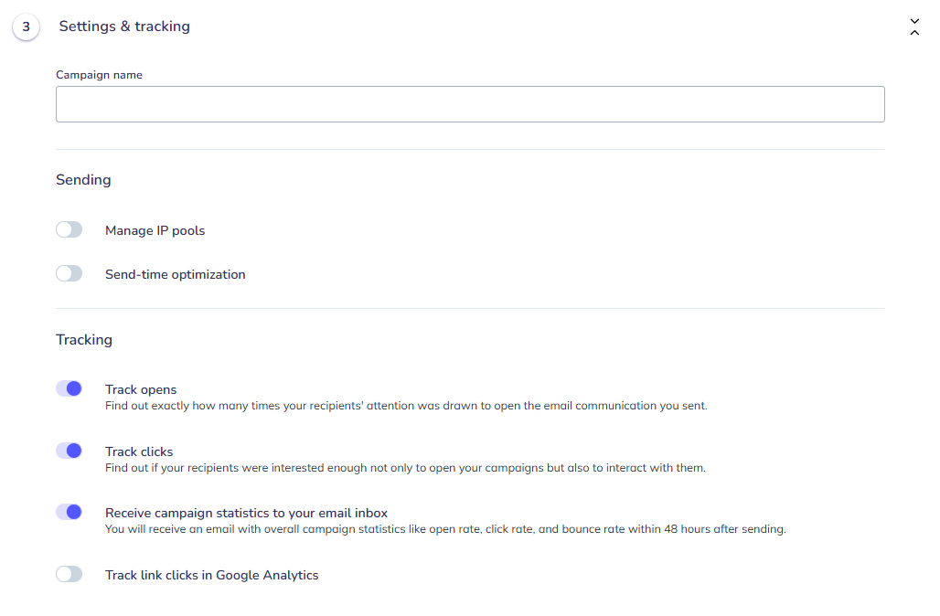Enable the Manage IP pools toggle
Viewport: 940px width, 616px height.
69,230
